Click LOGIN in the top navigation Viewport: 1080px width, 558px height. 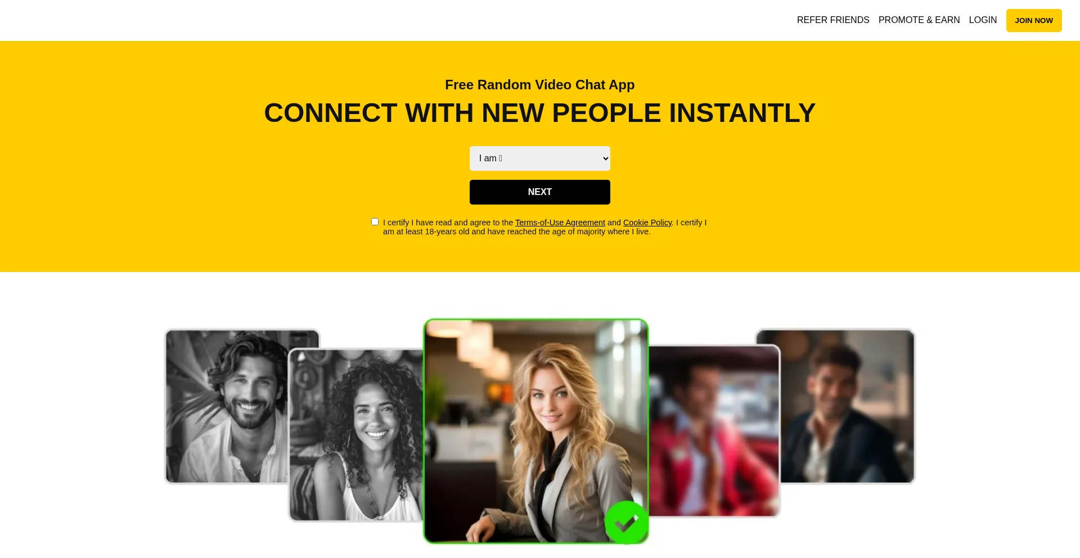coord(982,20)
